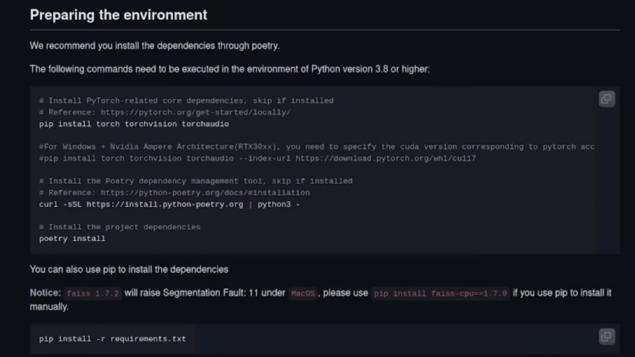Copy the requirements.txt pip command
Screen dimensions: 635x357
606,337
